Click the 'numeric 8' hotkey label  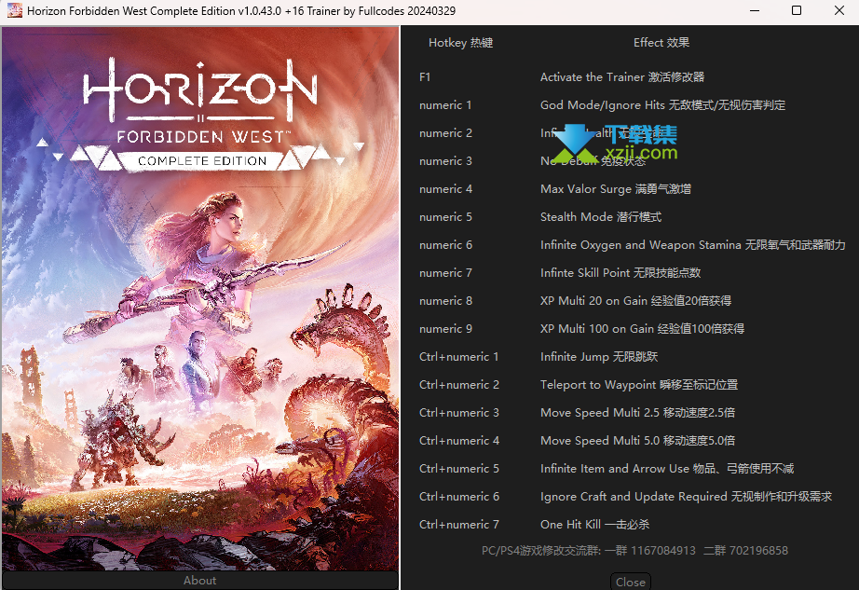tap(445, 301)
